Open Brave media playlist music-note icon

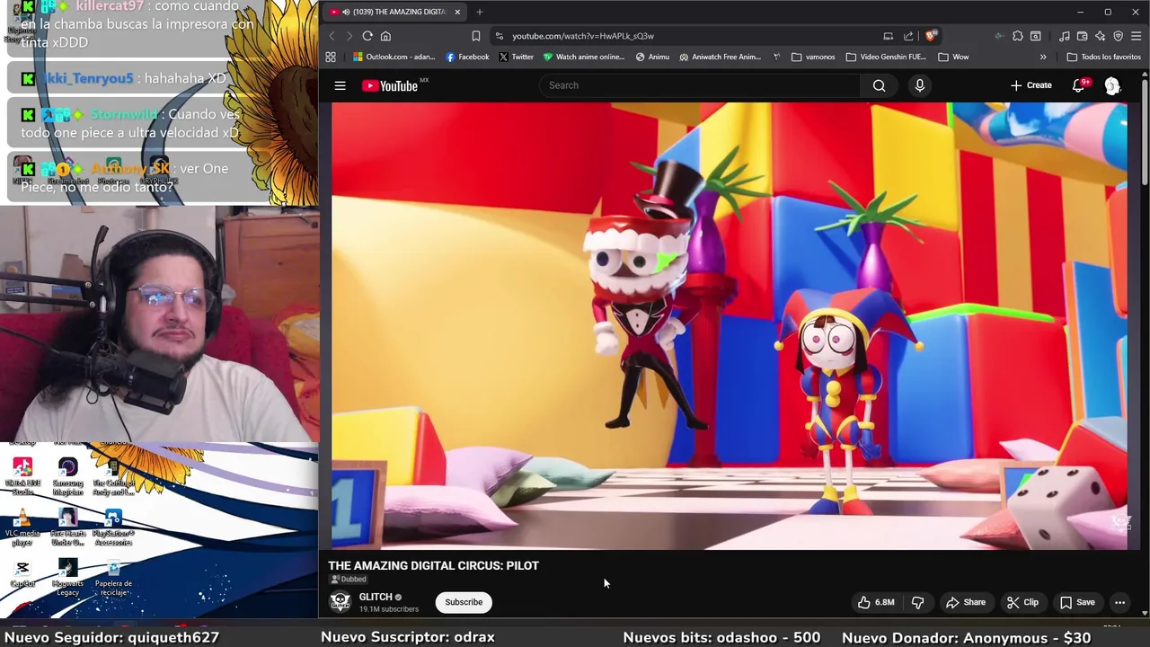click(x=1064, y=36)
